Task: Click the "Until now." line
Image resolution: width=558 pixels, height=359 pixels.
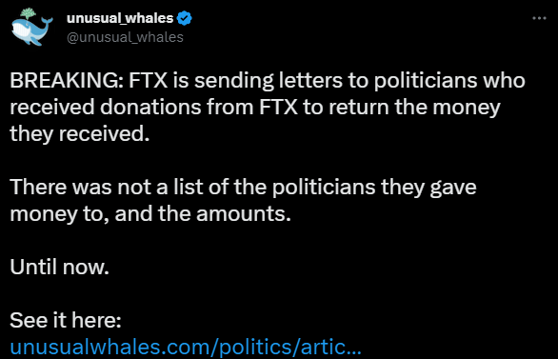Action: (59, 268)
